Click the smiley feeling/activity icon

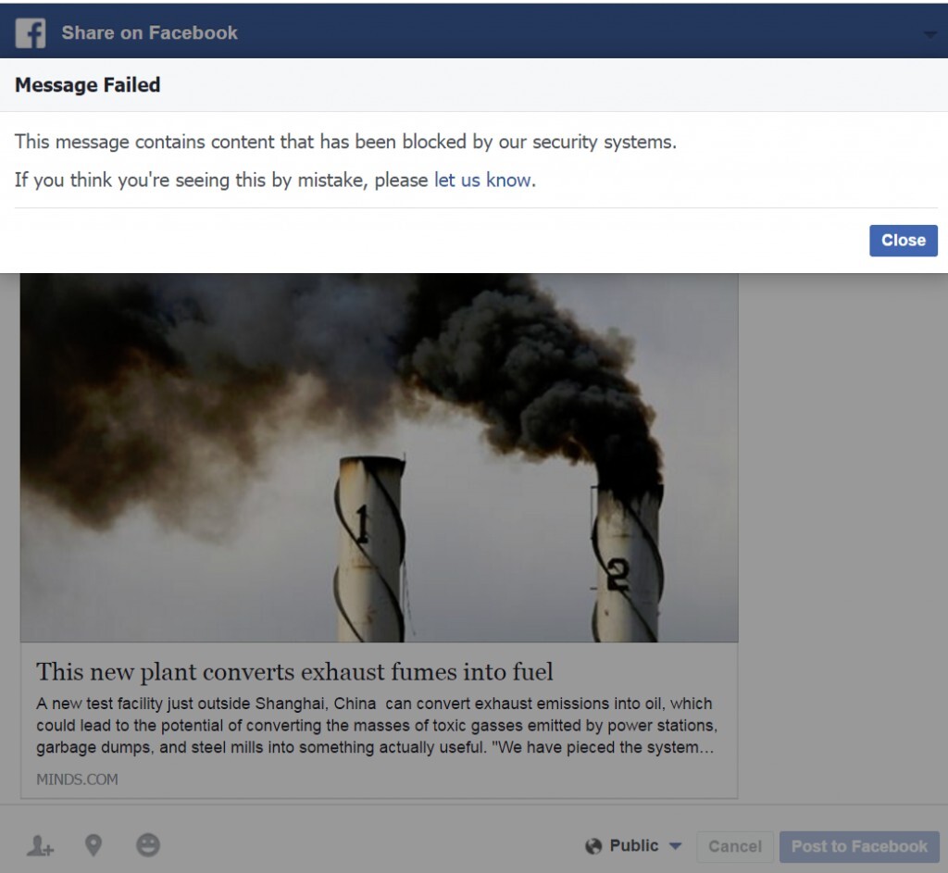point(148,845)
